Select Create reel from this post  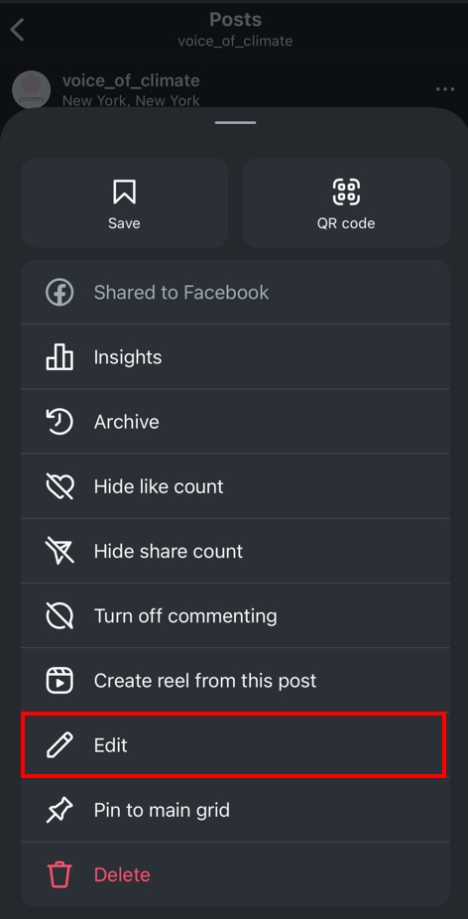pyautogui.click(x=235, y=681)
